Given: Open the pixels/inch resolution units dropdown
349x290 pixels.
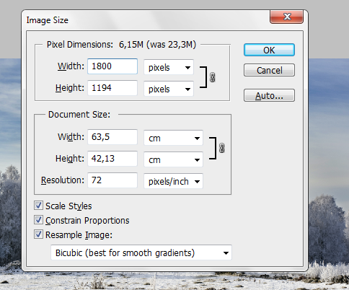Looking at the screenshot, I should click(174, 181).
